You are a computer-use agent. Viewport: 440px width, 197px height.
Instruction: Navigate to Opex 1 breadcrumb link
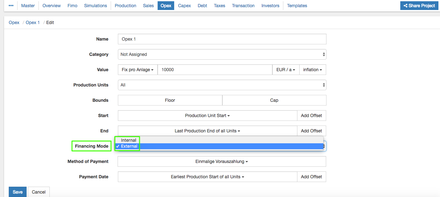tap(33, 22)
